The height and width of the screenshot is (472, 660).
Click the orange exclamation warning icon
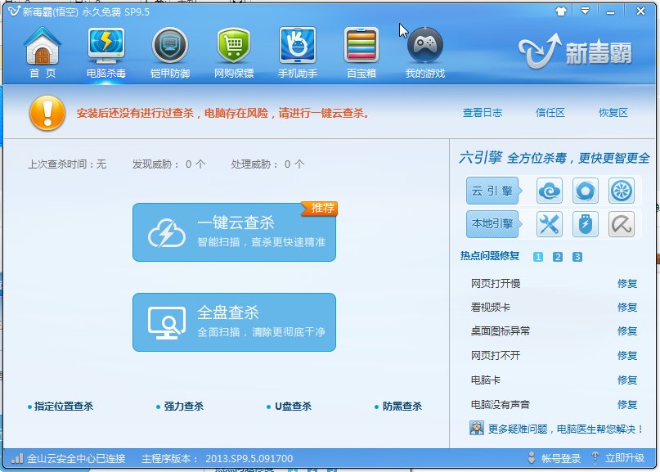pos(47,113)
